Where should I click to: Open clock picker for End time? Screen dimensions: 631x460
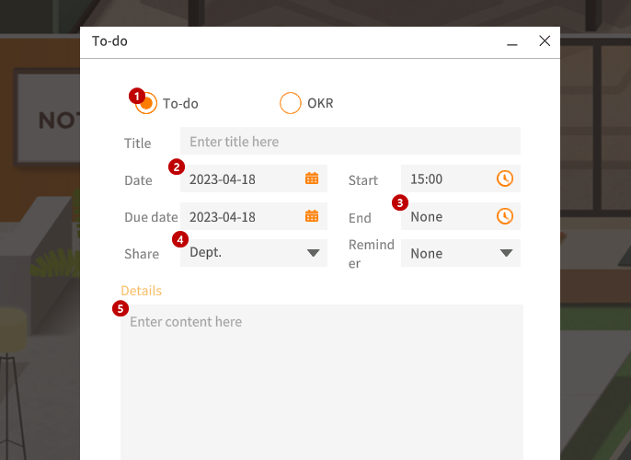click(505, 216)
